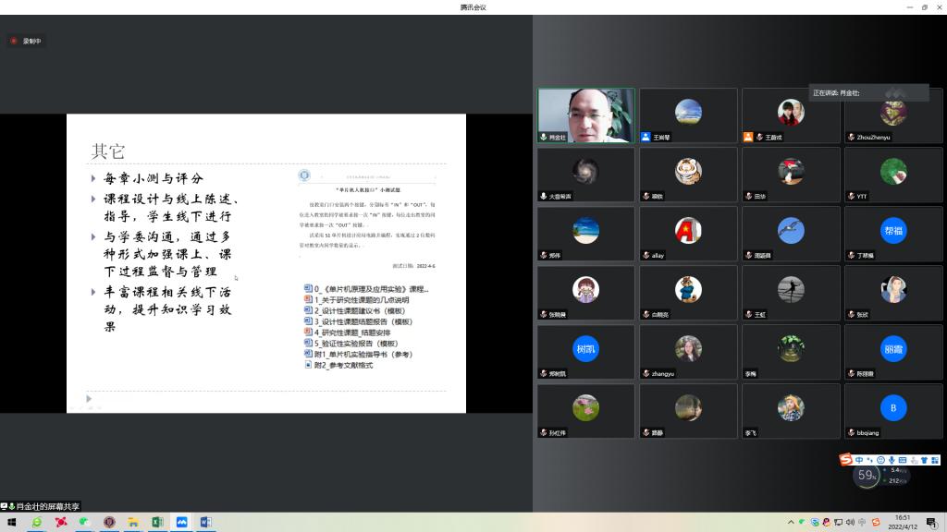Switch to Tencent Meeting taskbar icon
This screenshot has height=532, width=947.
(181, 523)
